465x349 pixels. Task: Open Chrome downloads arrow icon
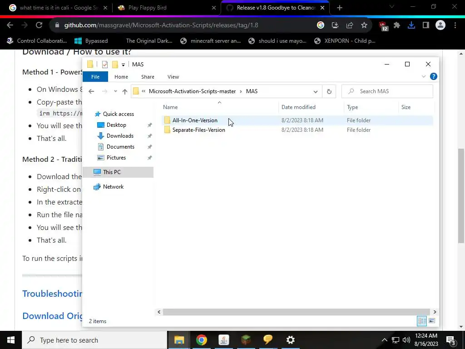411,25
